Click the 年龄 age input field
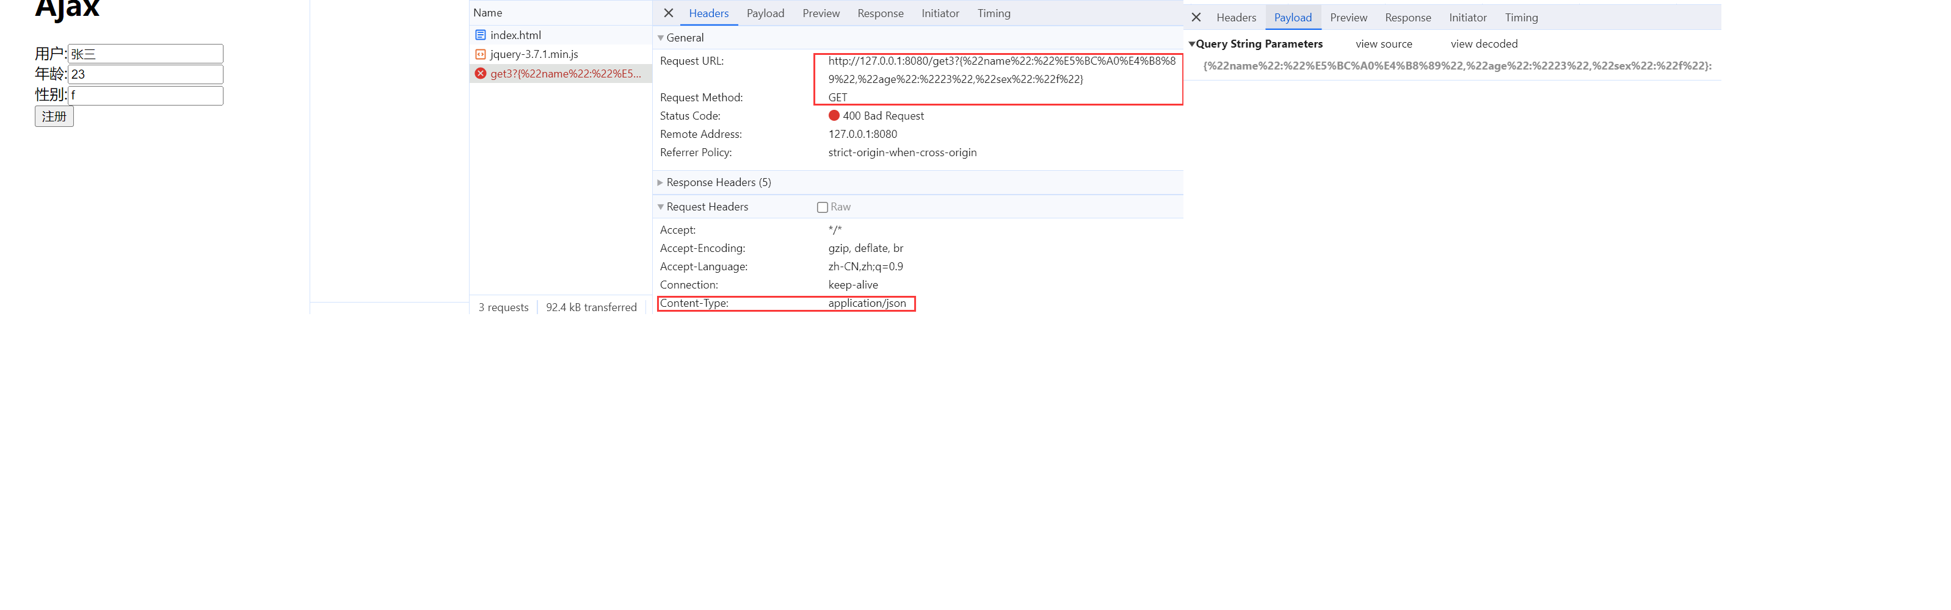1951x610 pixels. 145,74
